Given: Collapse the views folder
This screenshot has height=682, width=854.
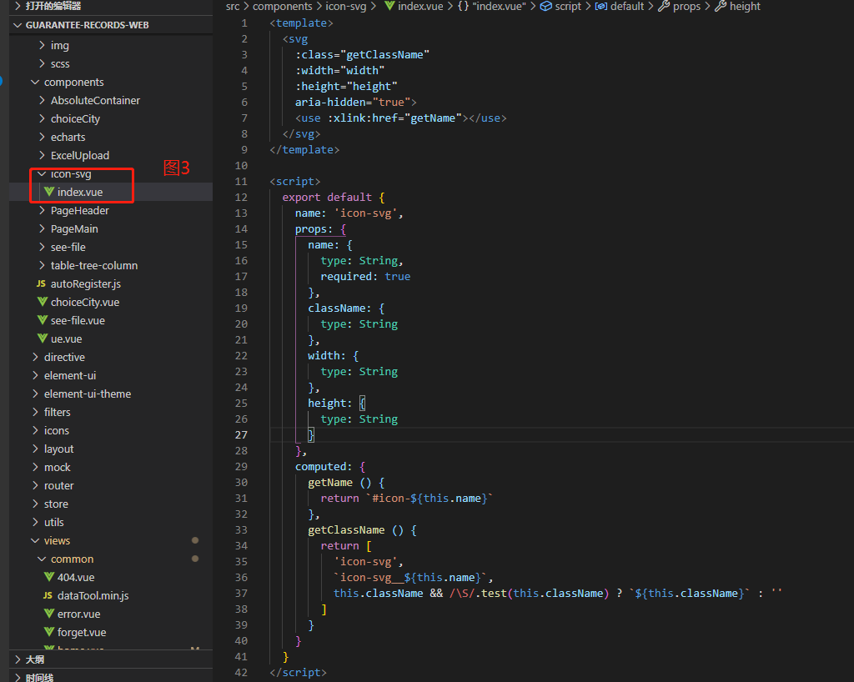Looking at the screenshot, I should pos(35,540).
